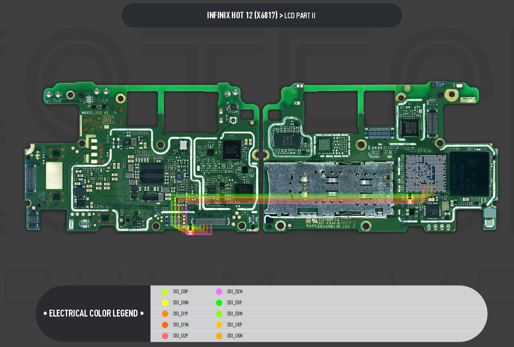Click the black memory chip on right board

469,174
